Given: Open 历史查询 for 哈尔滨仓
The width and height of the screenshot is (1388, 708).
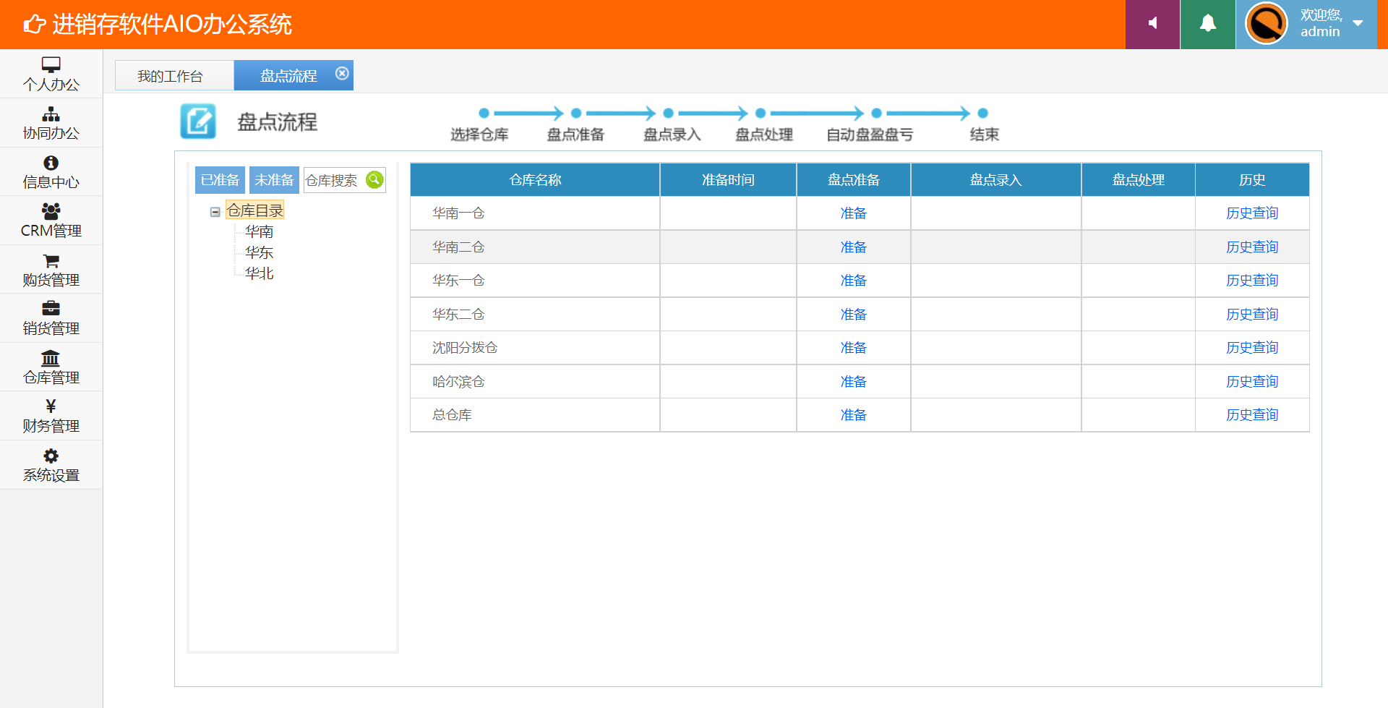Looking at the screenshot, I should (1252, 382).
